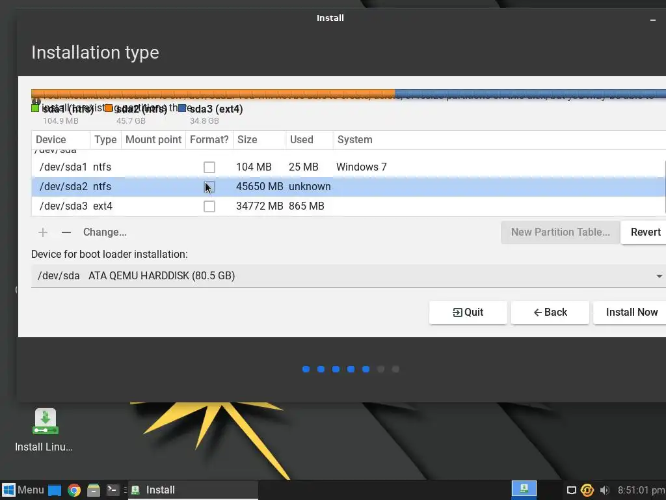This screenshot has height=500, width=666.
Task: Tick Format checkbox for /dev/sda1
Action: [x=209, y=167]
